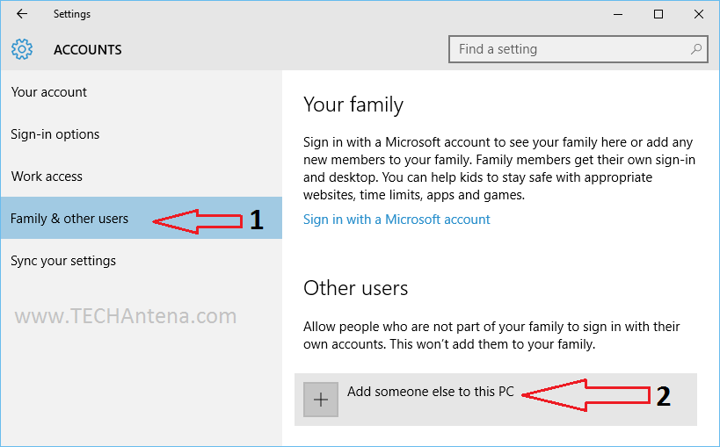Click the ACCOUNTS page title
720x447 pixels.
88,49
